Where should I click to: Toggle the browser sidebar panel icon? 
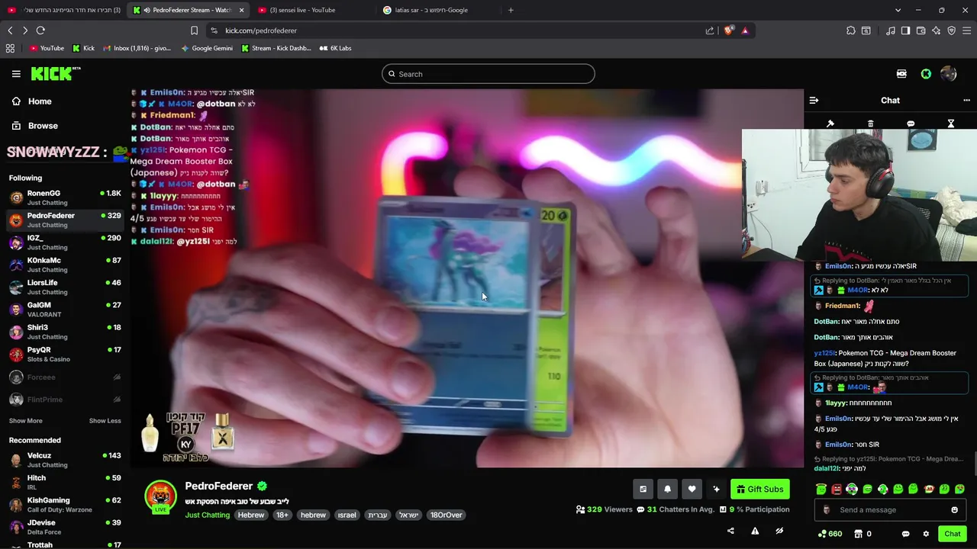[905, 30]
